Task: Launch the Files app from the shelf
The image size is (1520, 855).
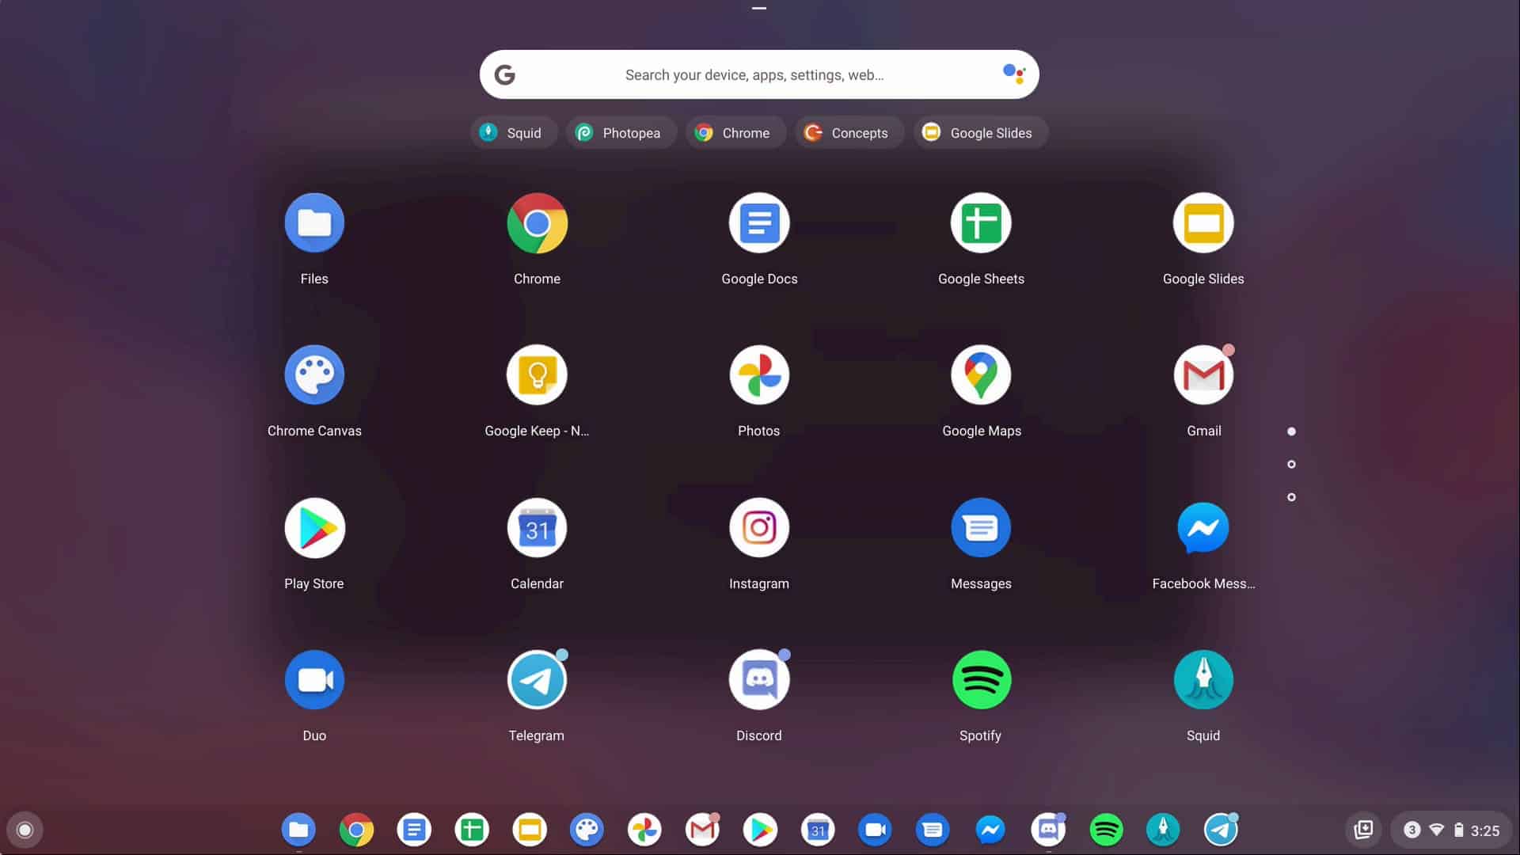Action: [298, 830]
